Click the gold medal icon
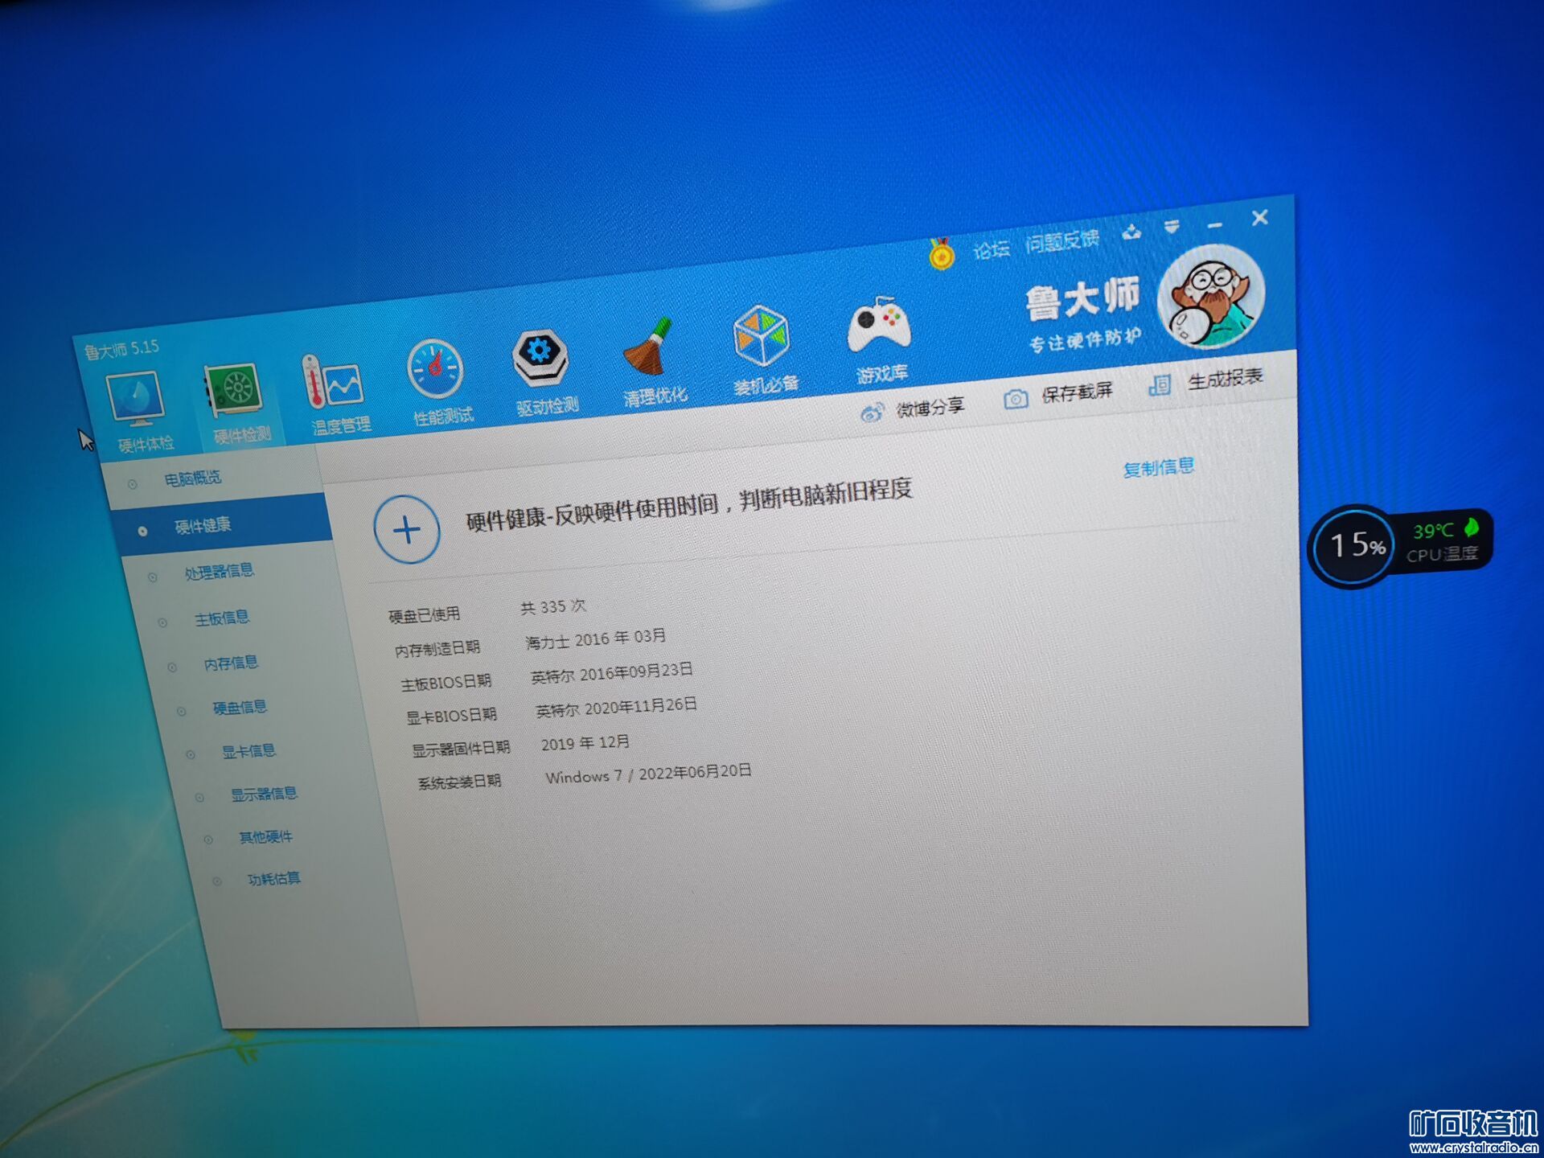1544x1158 pixels. [941, 254]
